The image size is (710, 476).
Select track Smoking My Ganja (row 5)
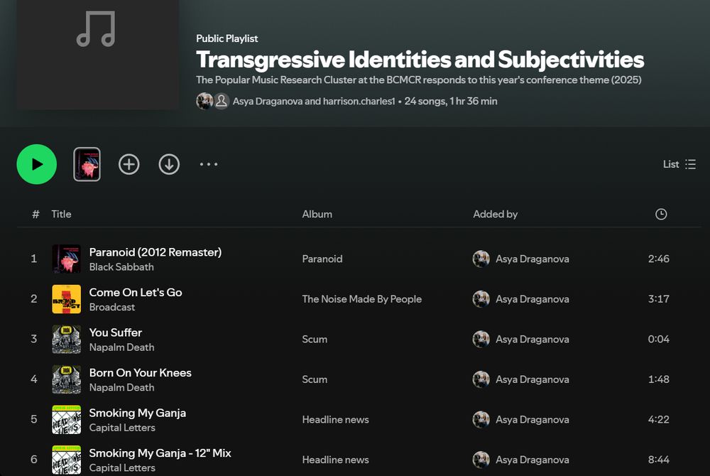pyautogui.click(x=138, y=413)
